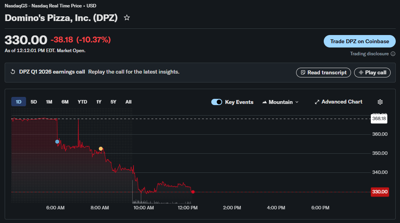Screen dimensions: 400x223
Task: Click the 10:00 AM time axis label
Action: point(144,208)
